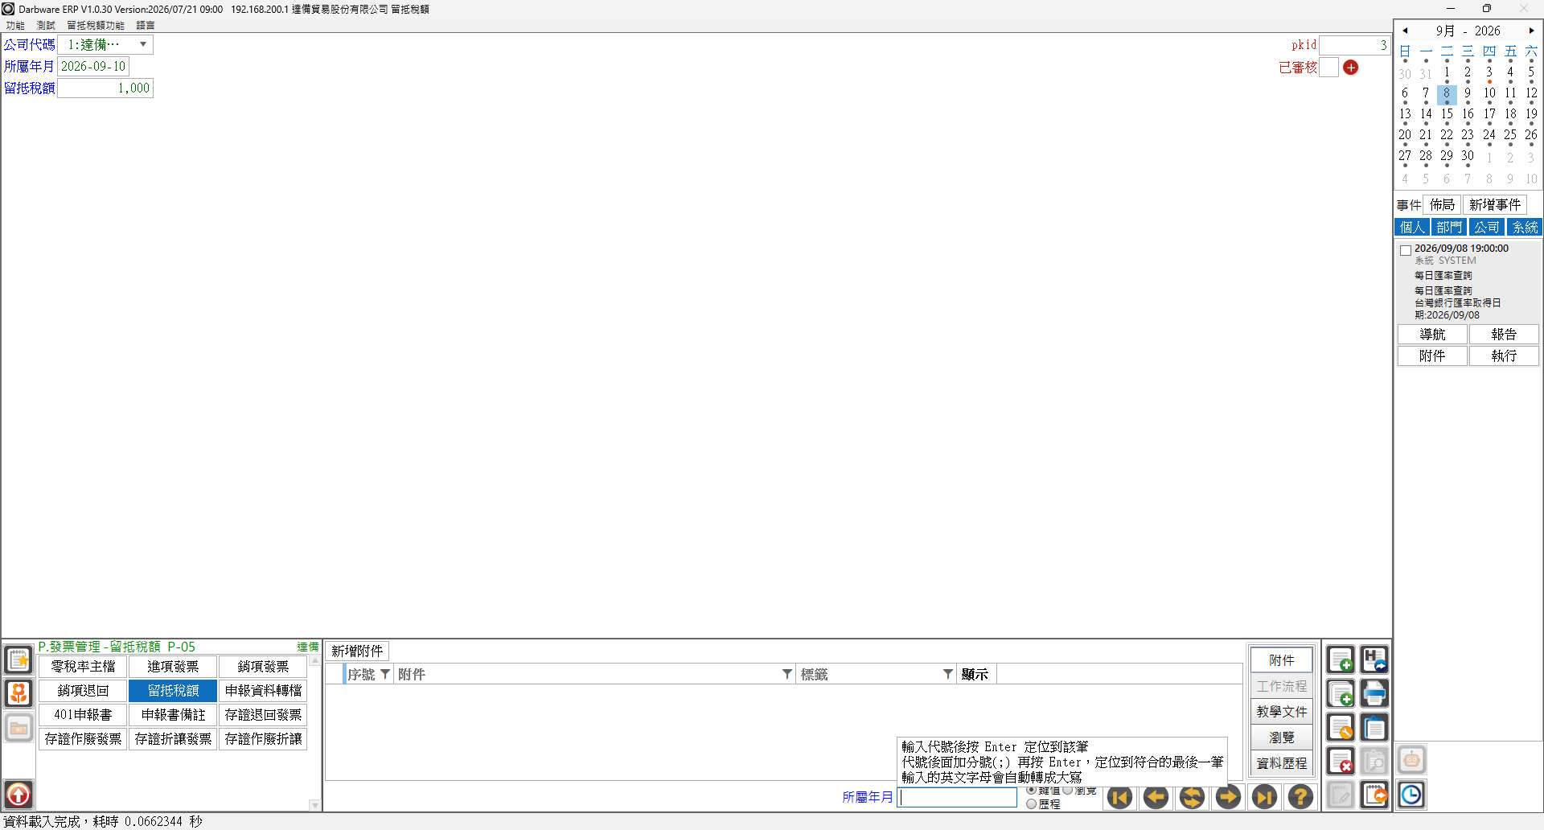Go to last record arrow
This screenshot has height=830, width=1544.
1264,797
